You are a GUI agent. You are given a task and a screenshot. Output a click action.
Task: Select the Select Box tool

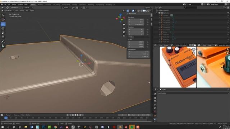pyautogui.click(x=3, y=15)
